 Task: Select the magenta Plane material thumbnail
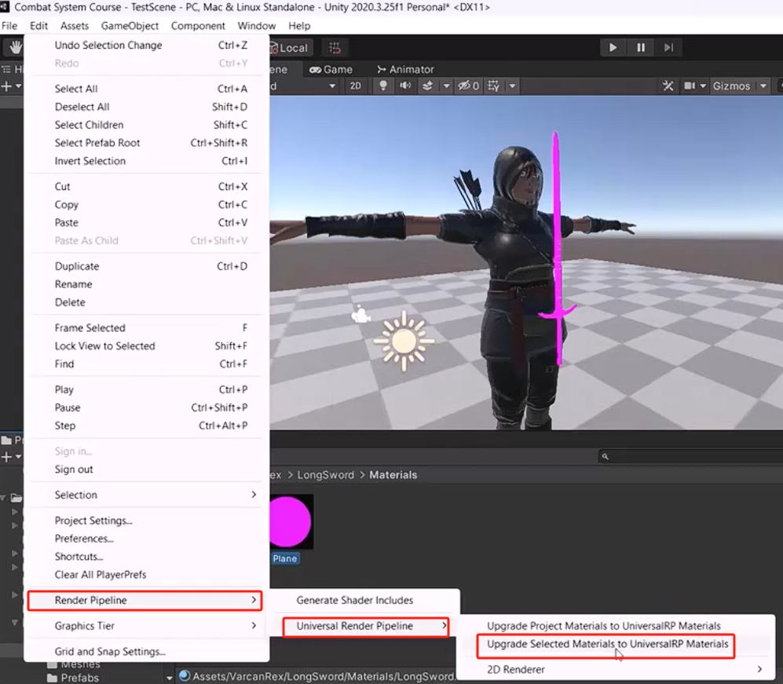pyautogui.click(x=291, y=522)
